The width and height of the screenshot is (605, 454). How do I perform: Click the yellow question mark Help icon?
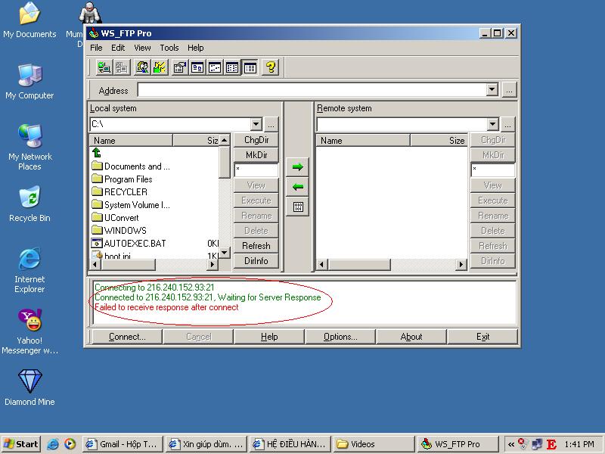point(271,67)
